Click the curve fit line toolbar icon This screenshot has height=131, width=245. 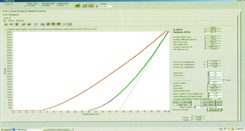pos(36,24)
